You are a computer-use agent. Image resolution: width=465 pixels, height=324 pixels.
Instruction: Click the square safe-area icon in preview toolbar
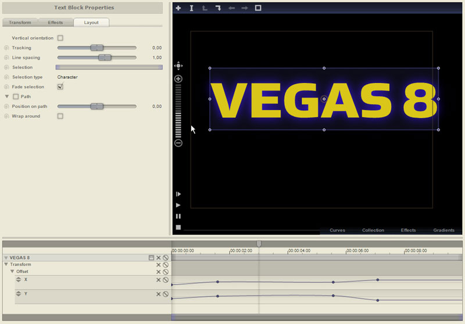[x=258, y=8]
